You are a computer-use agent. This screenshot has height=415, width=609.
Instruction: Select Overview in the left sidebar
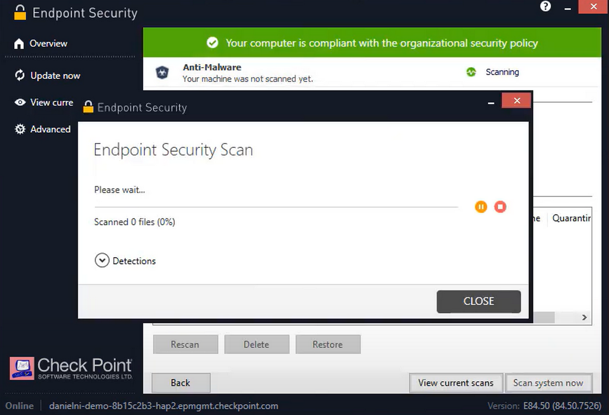click(49, 43)
